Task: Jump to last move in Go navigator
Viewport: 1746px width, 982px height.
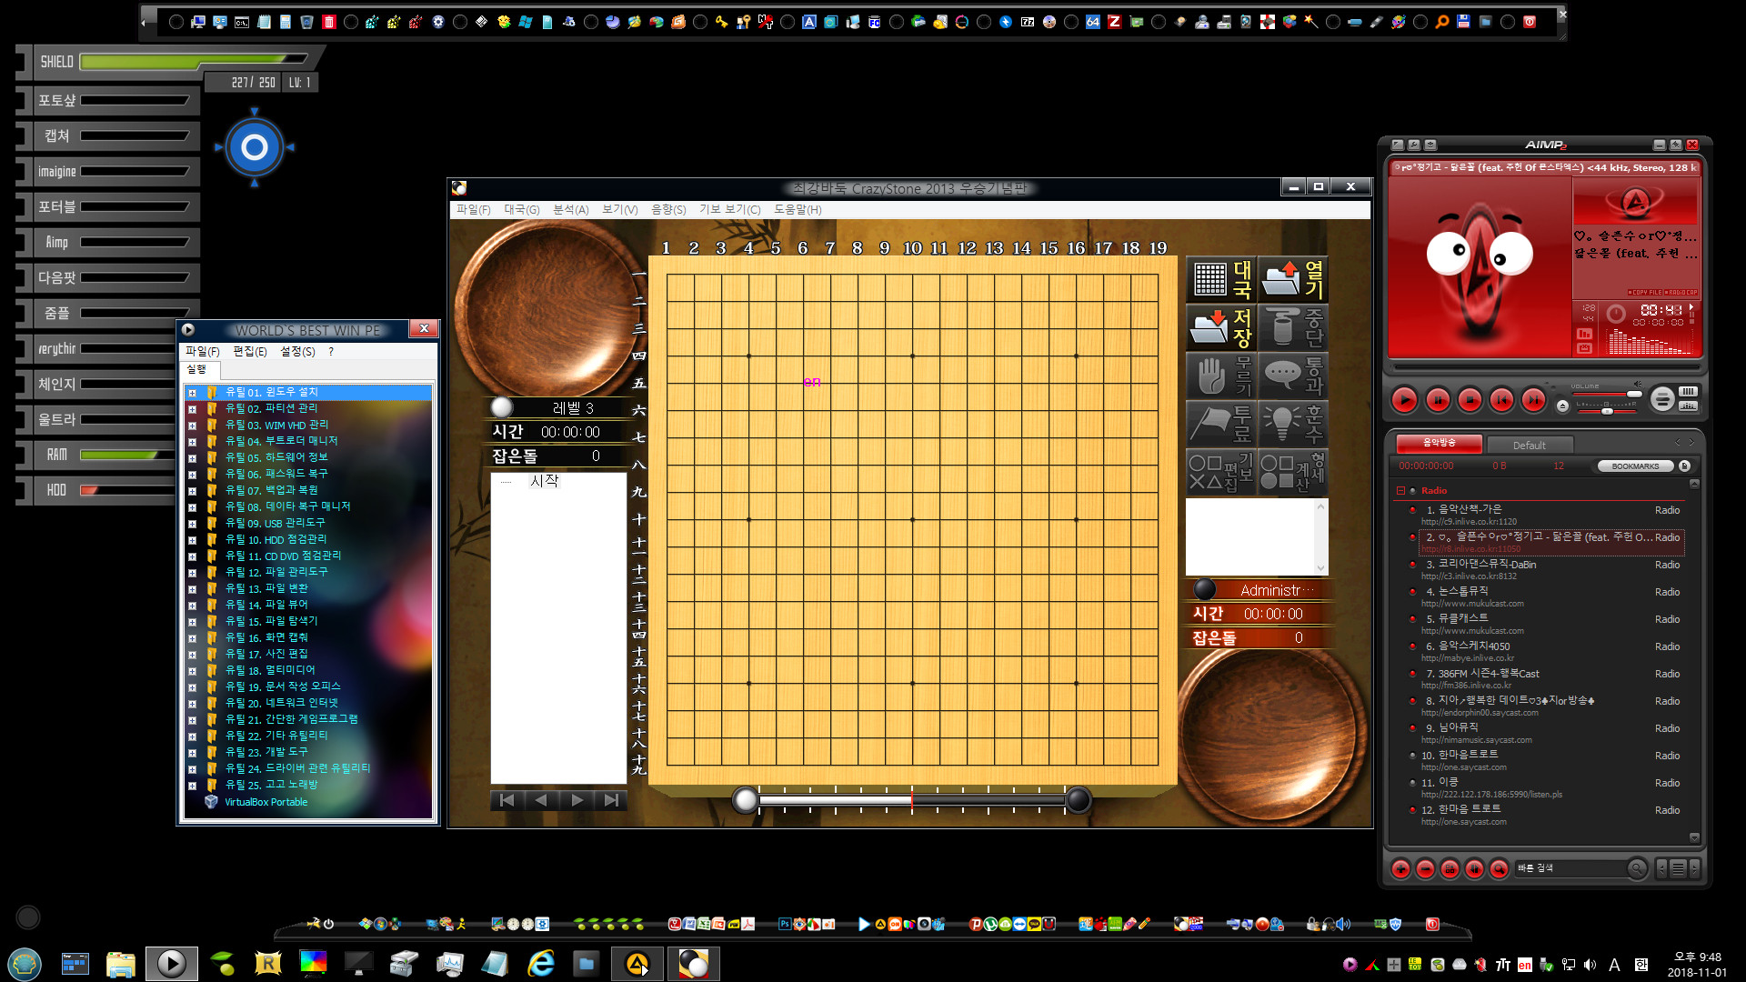Action: tap(611, 800)
